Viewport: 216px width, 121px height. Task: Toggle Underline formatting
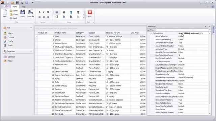point(48,12)
